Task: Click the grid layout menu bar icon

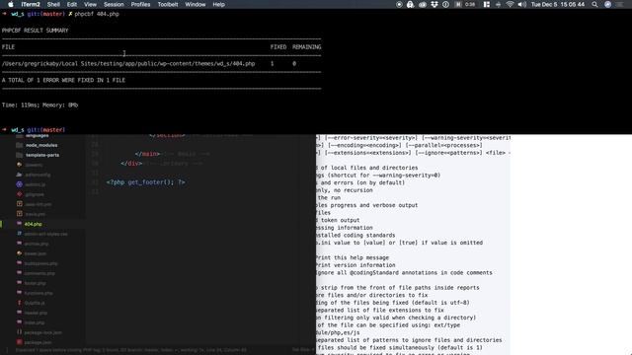Action: tap(487, 4)
